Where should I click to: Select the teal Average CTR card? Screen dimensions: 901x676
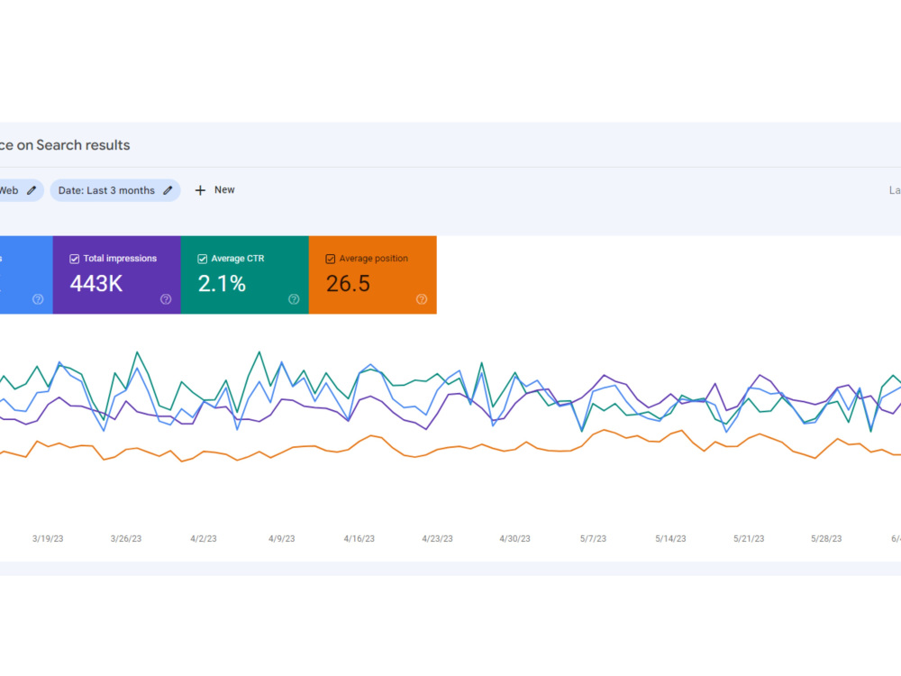pyautogui.click(x=245, y=275)
